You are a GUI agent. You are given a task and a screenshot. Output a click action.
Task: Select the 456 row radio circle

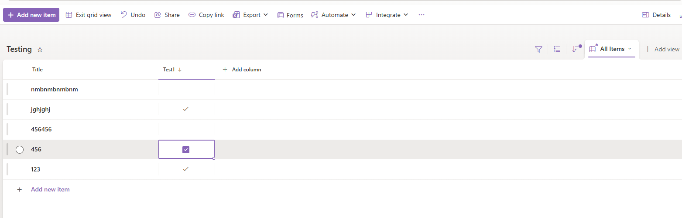pos(20,150)
